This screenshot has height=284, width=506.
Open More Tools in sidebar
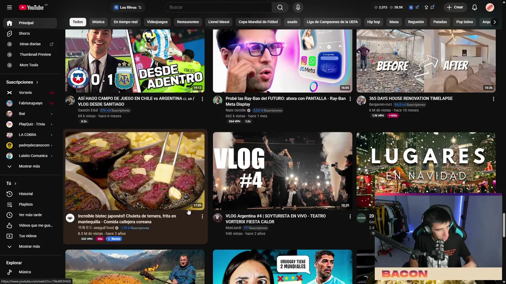[x=31, y=65]
